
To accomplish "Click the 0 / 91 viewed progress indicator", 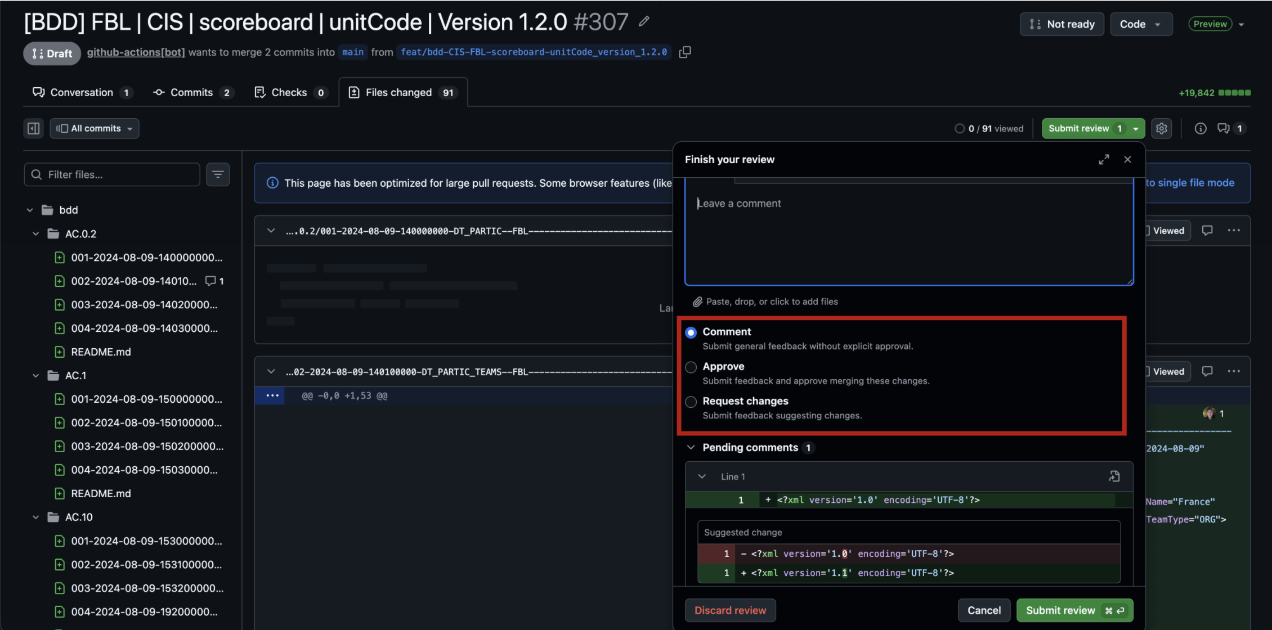I will (989, 128).
